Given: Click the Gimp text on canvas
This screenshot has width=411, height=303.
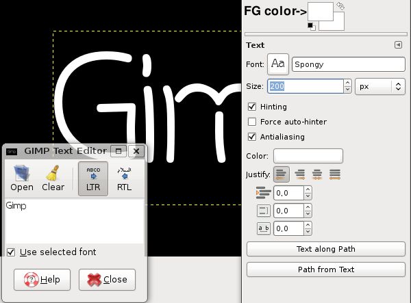Looking at the screenshot, I should [147, 107].
